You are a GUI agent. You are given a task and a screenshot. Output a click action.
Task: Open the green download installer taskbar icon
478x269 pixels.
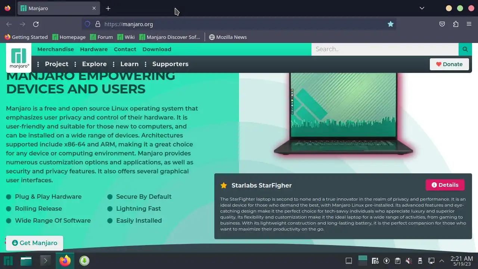84,261
